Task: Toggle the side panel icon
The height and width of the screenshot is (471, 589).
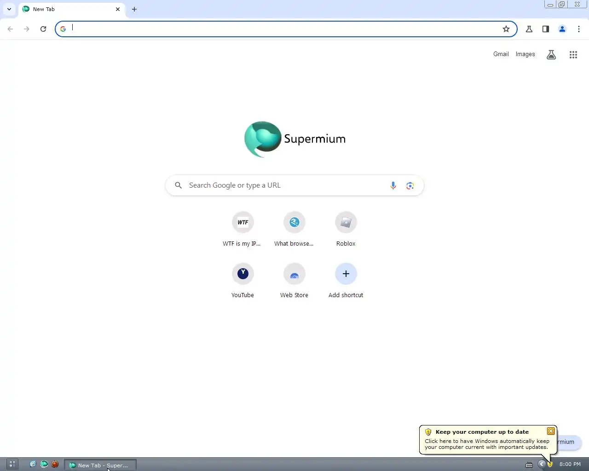Action: [546, 29]
